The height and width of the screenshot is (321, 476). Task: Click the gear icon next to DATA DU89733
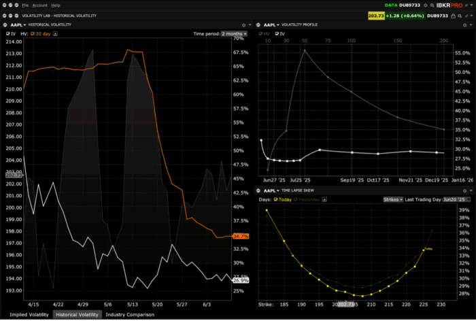pos(425,5)
